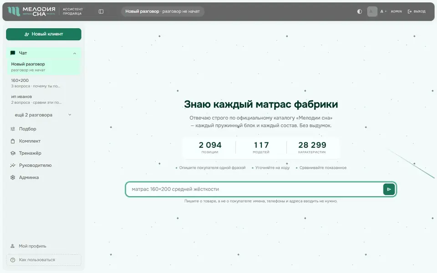Click the Подбор sliders icon

tap(13, 129)
